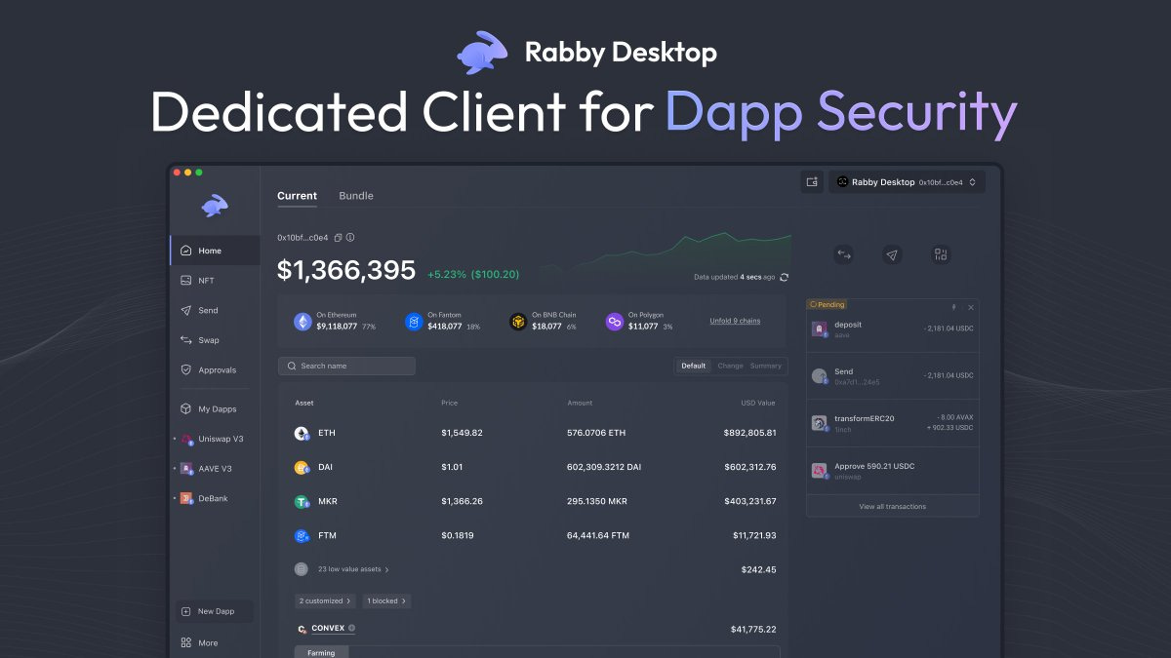Expand the 1 blocked tokens
1171x658 pixels.
[x=386, y=601]
